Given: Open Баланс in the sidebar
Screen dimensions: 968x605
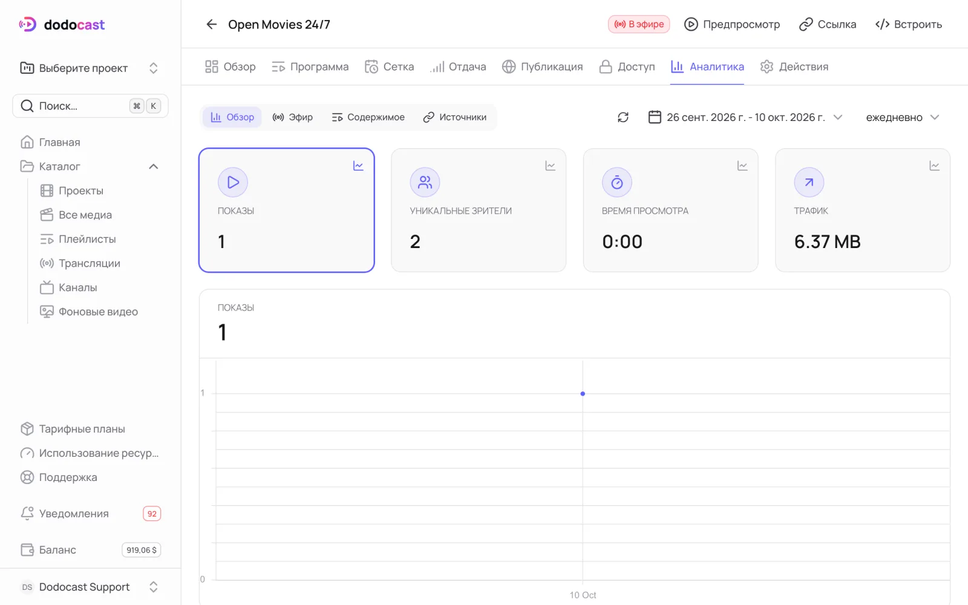Looking at the screenshot, I should click(90, 550).
